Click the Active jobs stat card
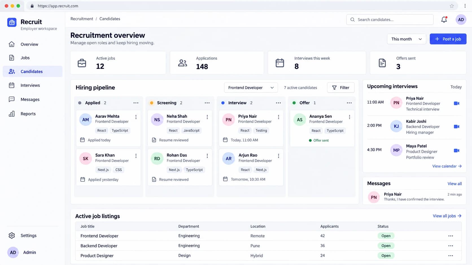 (118, 63)
